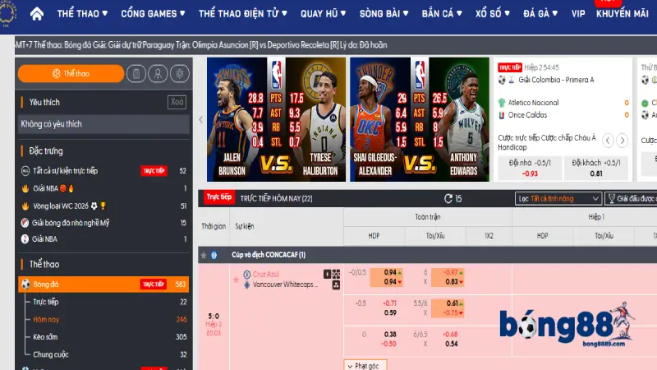Click the icon beside Vancouver Whitecaps

point(336,285)
